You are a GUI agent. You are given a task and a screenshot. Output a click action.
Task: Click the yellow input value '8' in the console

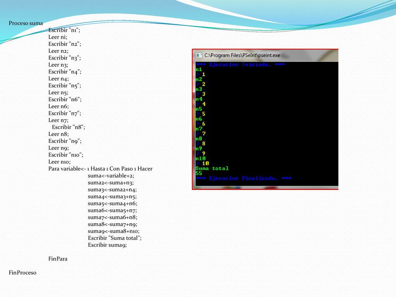(203, 144)
